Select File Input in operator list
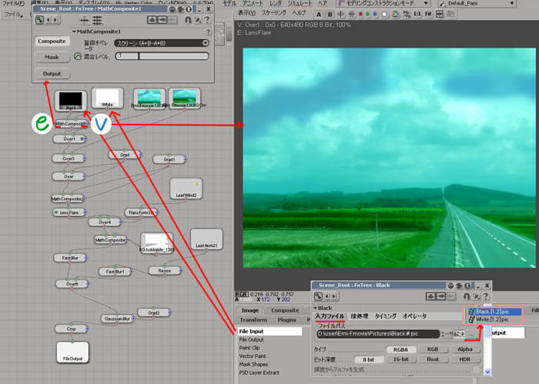 coord(269,332)
